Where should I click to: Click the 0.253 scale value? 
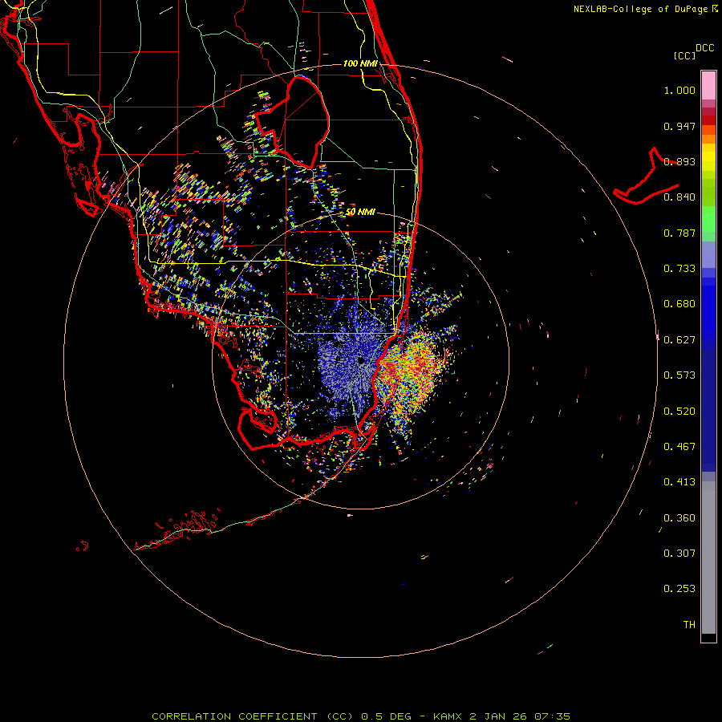tap(679, 589)
